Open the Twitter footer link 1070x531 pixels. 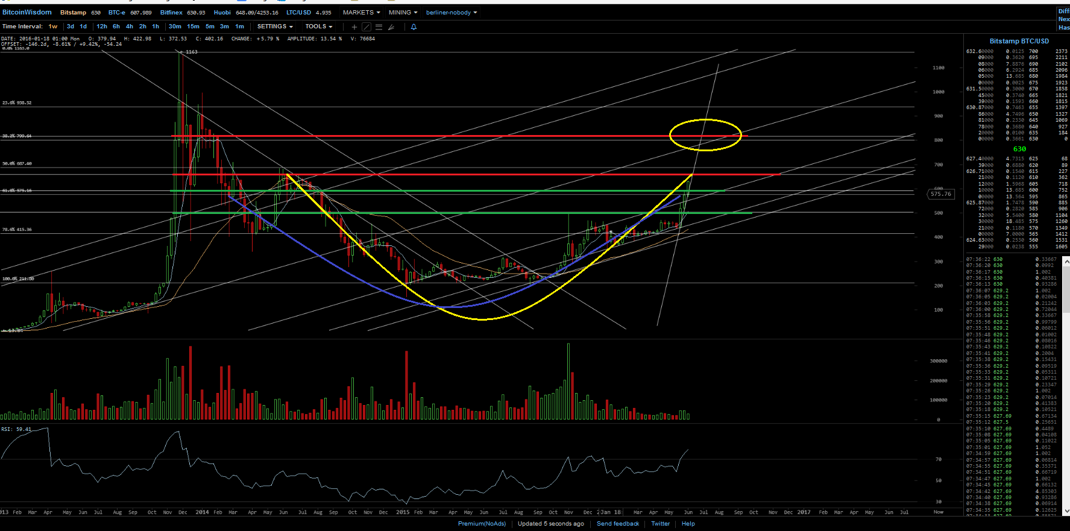click(x=660, y=524)
